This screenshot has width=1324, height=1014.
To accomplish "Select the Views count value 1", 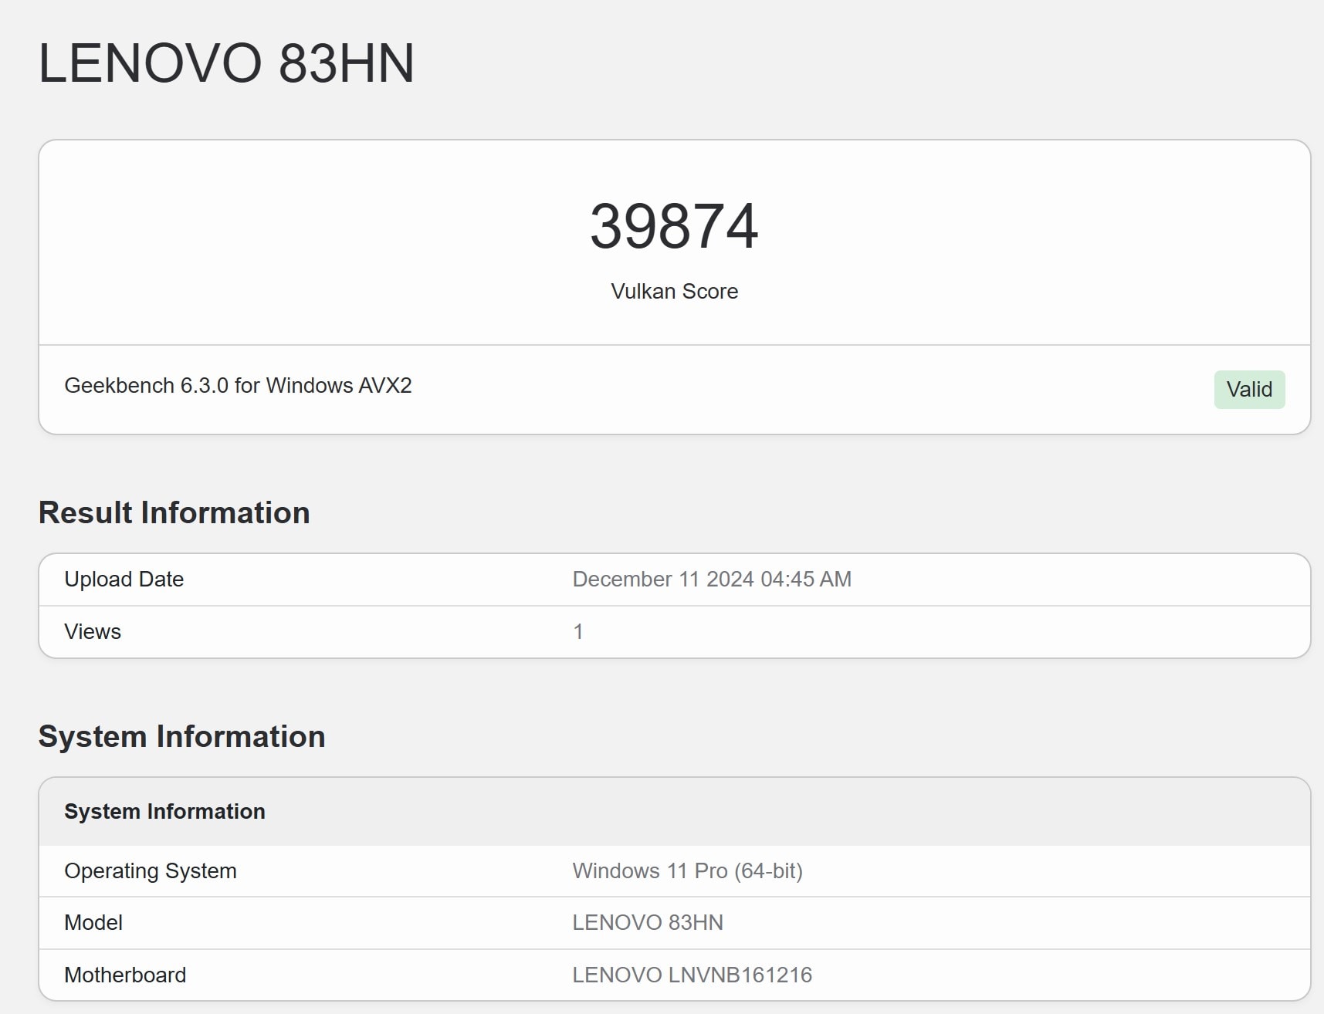I will click(x=577, y=631).
